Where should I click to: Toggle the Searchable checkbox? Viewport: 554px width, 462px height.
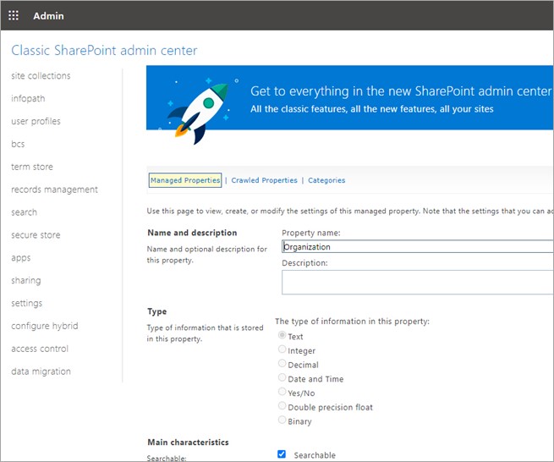coord(282,454)
